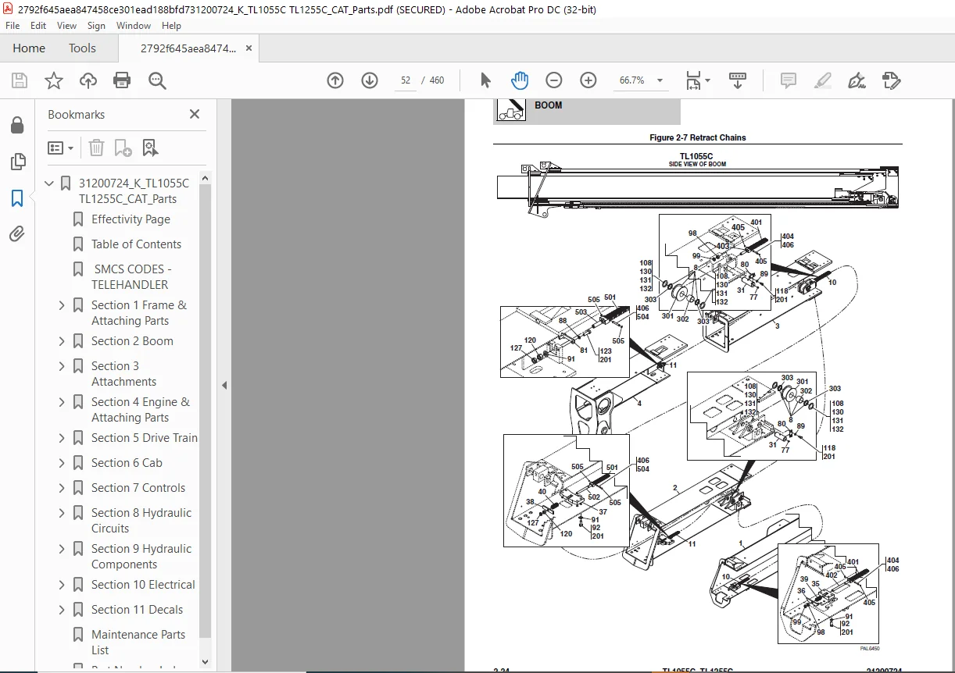Expand Section 9 Hydraulic Components bookmark
Screen dimensions: 955x673
coord(62,549)
